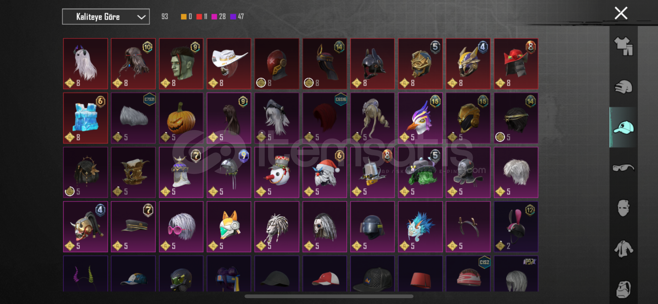This screenshot has height=304, width=658.
Task: Filter by the purple quality swatch
Action: pos(233,17)
